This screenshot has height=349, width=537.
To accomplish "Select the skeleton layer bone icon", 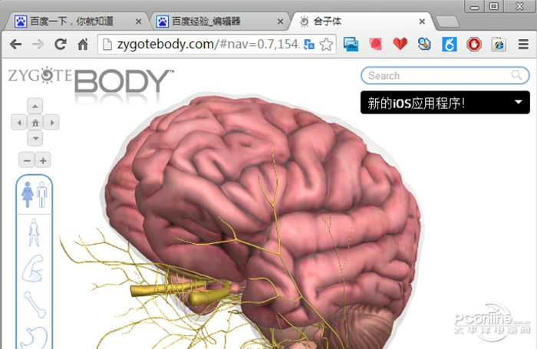I will [x=35, y=305].
